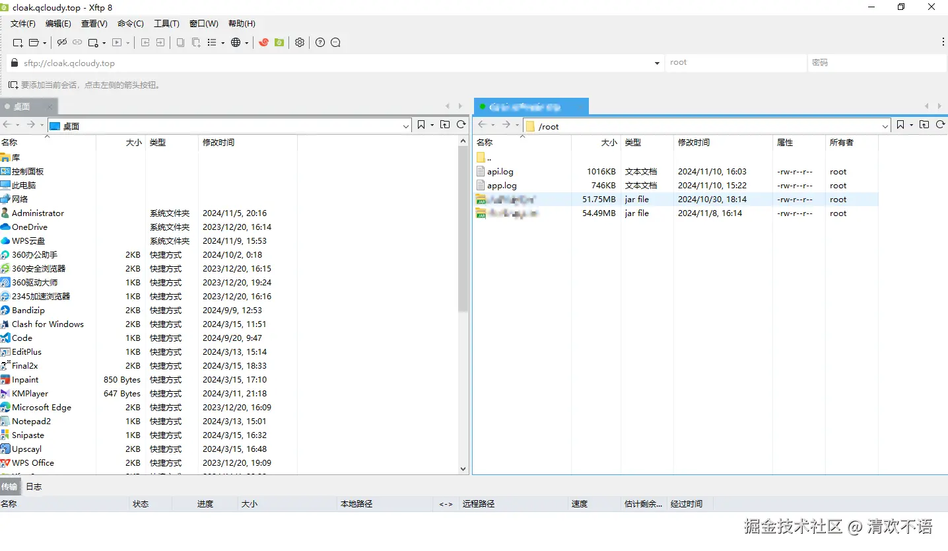Expand the local 桌面 path dropdown
The height and width of the screenshot is (551, 948).
point(406,126)
